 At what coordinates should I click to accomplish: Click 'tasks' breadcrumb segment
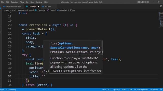coord(31,10)
